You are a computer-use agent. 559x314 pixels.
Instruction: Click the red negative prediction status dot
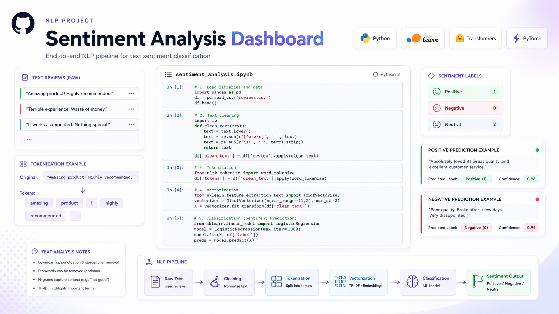click(x=537, y=199)
